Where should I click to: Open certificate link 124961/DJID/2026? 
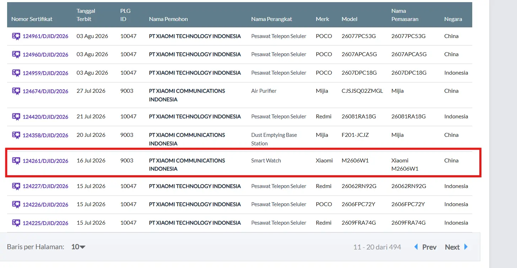pos(45,36)
